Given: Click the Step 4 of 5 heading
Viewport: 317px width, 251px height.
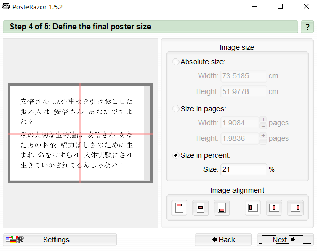Looking at the screenshot, I should [80, 27].
